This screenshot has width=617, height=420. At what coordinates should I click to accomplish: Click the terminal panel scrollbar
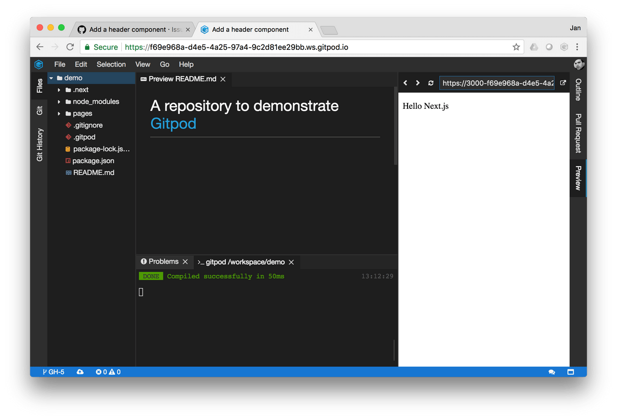click(394, 350)
